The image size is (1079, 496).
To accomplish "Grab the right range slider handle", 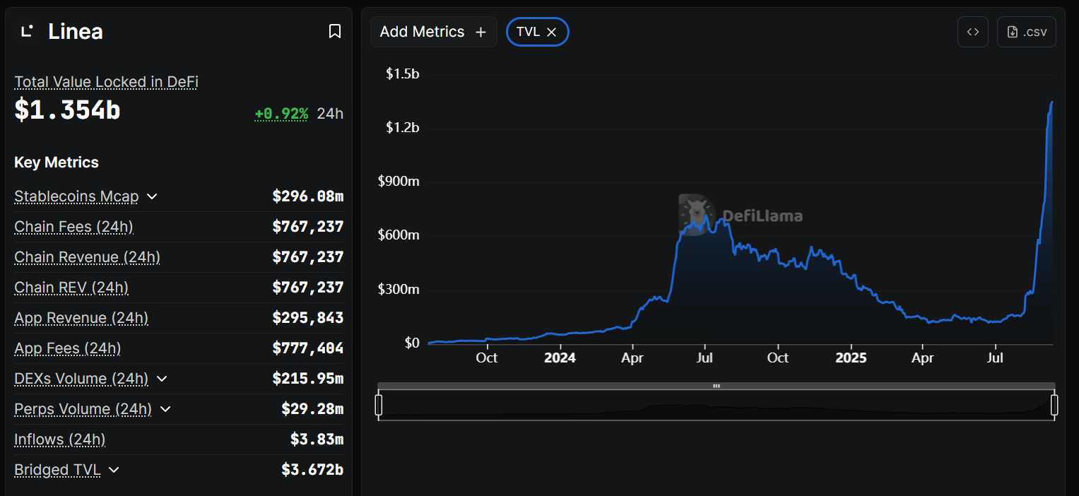I will (1054, 405).
